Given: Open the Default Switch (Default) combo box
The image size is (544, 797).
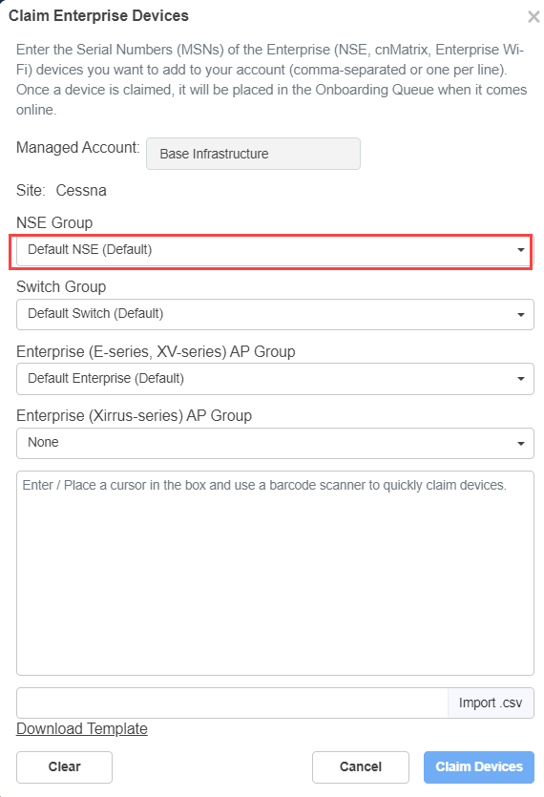Looking at the screenshot, I should click(x=275, y=314).
